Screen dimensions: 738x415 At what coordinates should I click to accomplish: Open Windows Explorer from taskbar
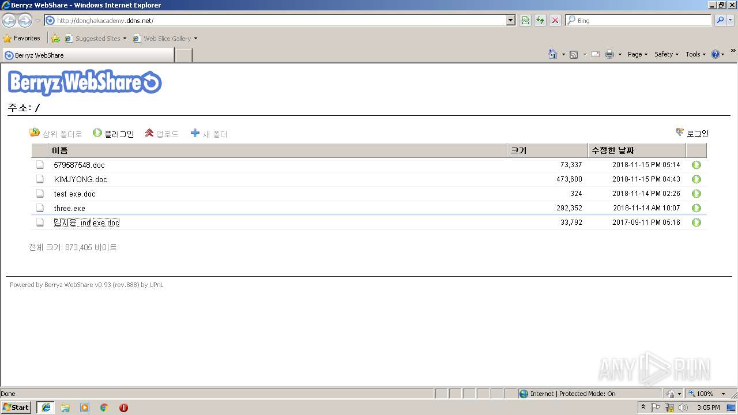(65, 408)
